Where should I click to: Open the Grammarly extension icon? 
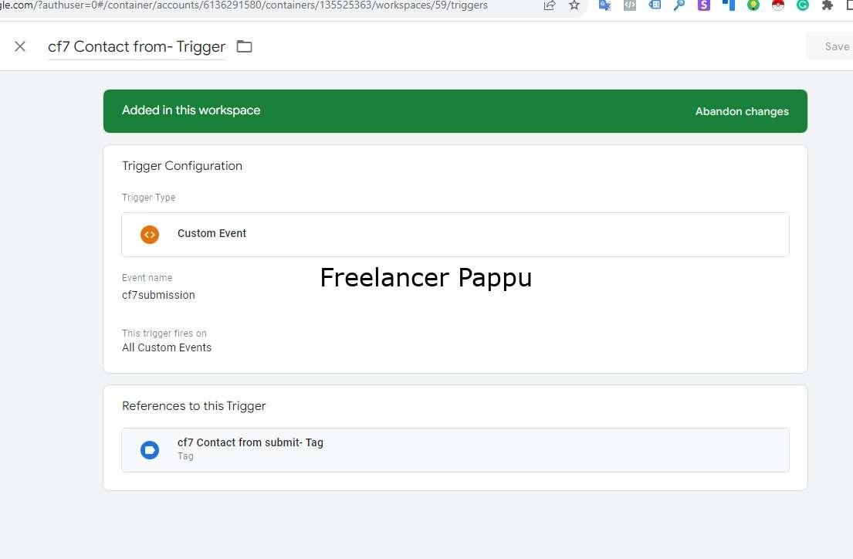(802, 5)
